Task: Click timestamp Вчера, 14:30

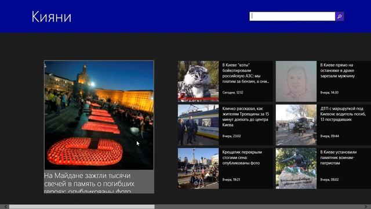Action: (x=329, y=92)
